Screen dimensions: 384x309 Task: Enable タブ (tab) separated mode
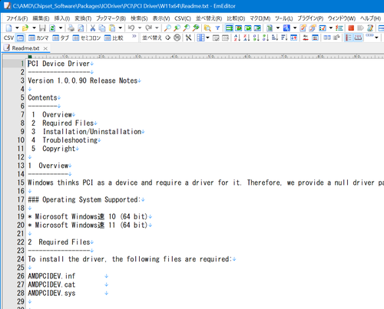(61, 38)
